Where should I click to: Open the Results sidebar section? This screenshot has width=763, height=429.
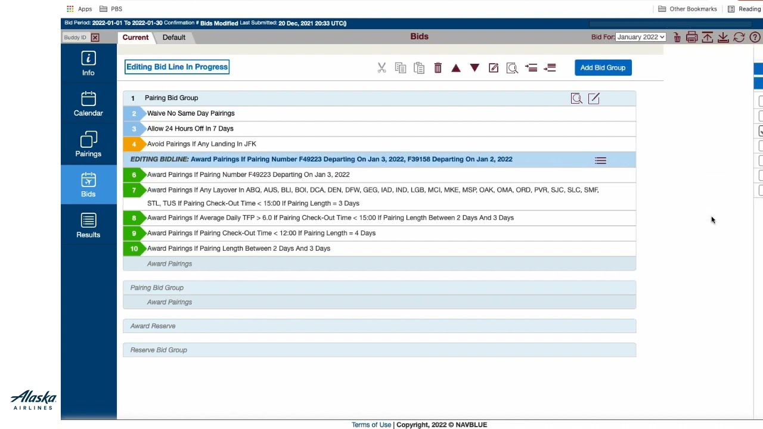click(x=88, y=225)
